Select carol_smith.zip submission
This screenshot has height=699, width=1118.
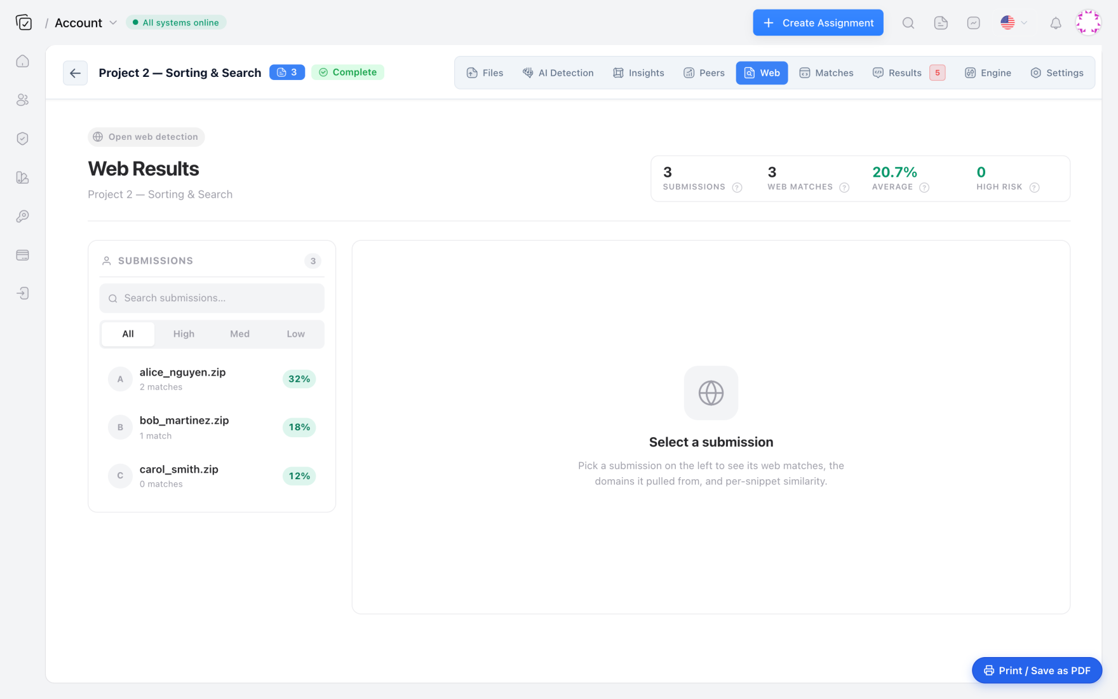[x=212, y=476]
